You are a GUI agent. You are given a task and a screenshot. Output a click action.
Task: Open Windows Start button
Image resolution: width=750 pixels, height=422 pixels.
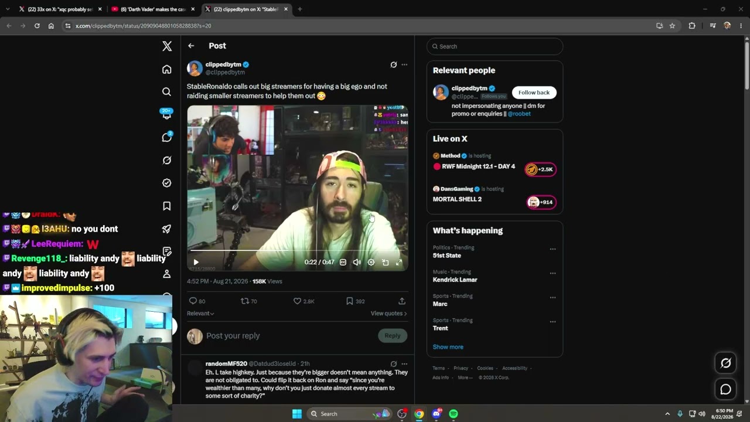point(297,414)
